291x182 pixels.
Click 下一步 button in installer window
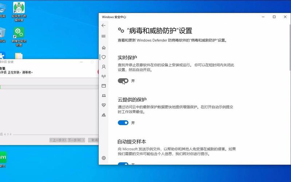76,140
